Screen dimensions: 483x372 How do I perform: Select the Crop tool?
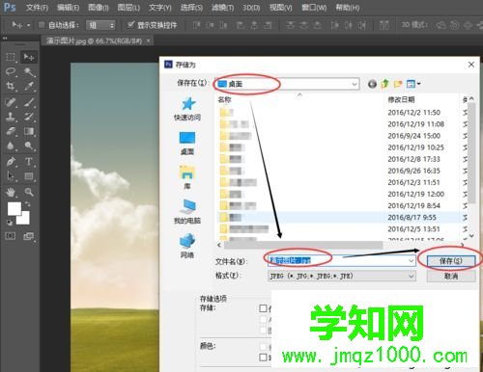coord(11,86)
